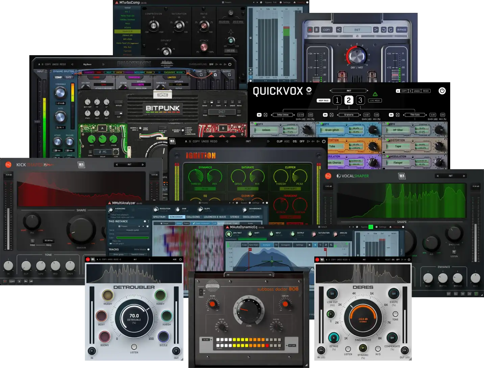
Task: Power off QuickVox with the power icon
Action: click(x=442, y=91)
